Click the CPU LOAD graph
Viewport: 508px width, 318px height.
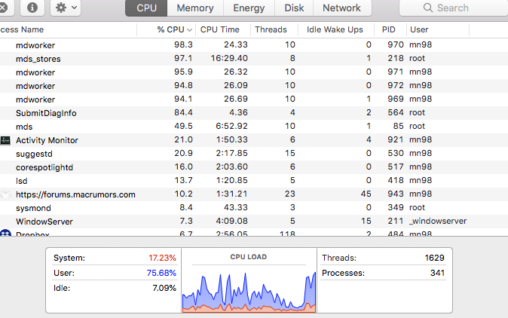pyautogui.click(x=249, y=292)
